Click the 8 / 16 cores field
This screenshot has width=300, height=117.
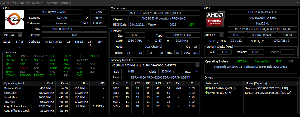20,42
